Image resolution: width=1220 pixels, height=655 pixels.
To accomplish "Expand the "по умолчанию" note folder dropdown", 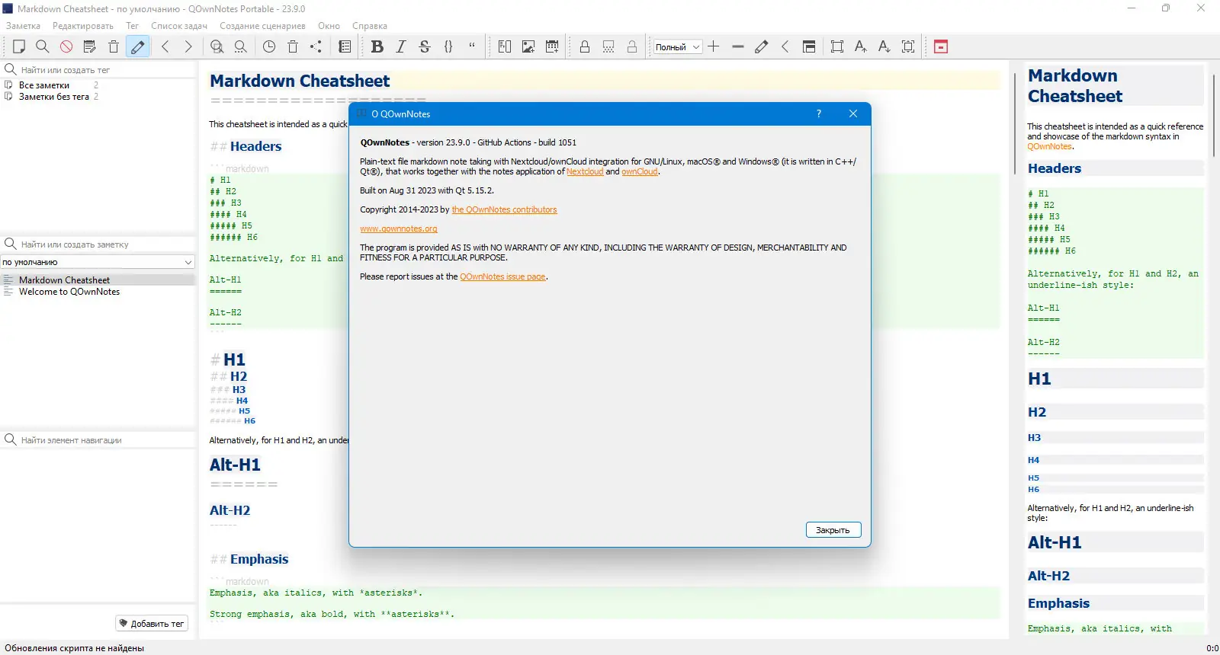I will point(98,262).
